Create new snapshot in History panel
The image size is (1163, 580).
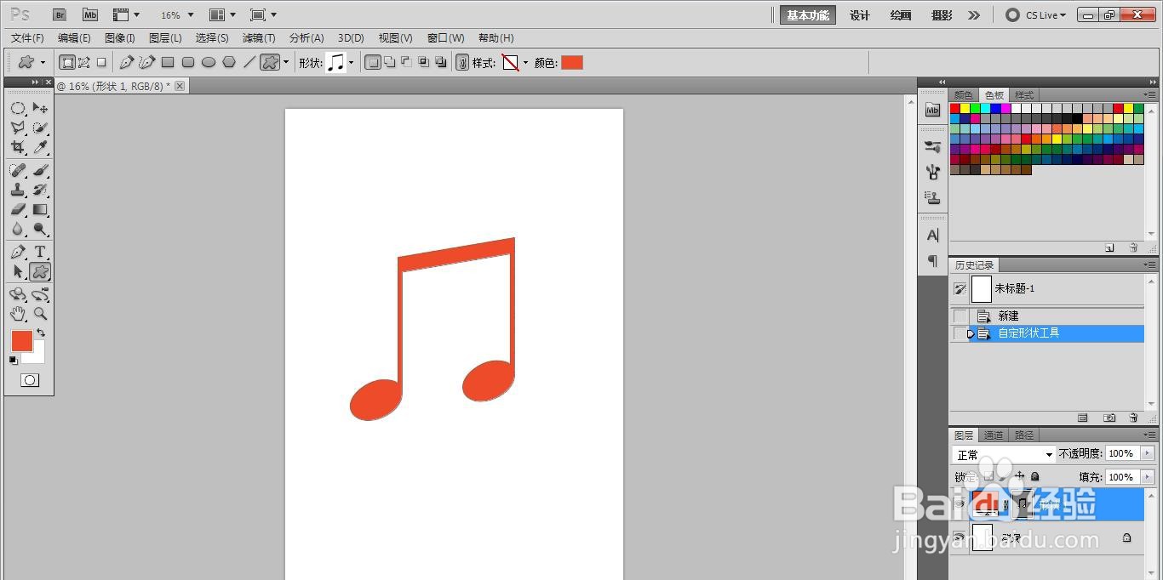click(1109, 418)
